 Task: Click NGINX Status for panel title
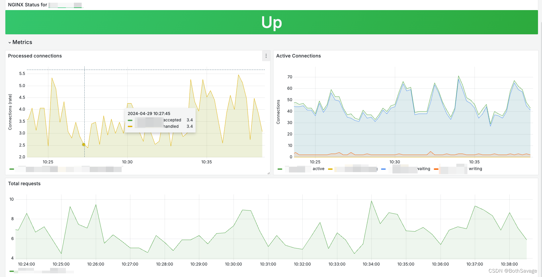28,5
